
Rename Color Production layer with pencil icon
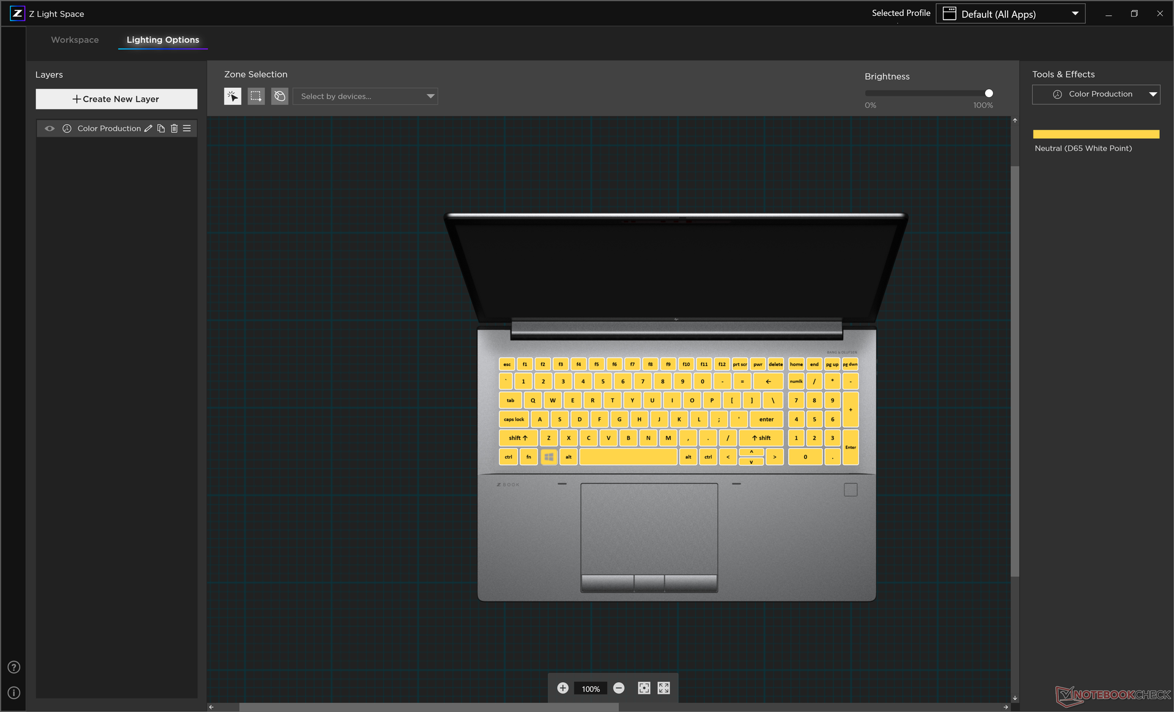148,128
